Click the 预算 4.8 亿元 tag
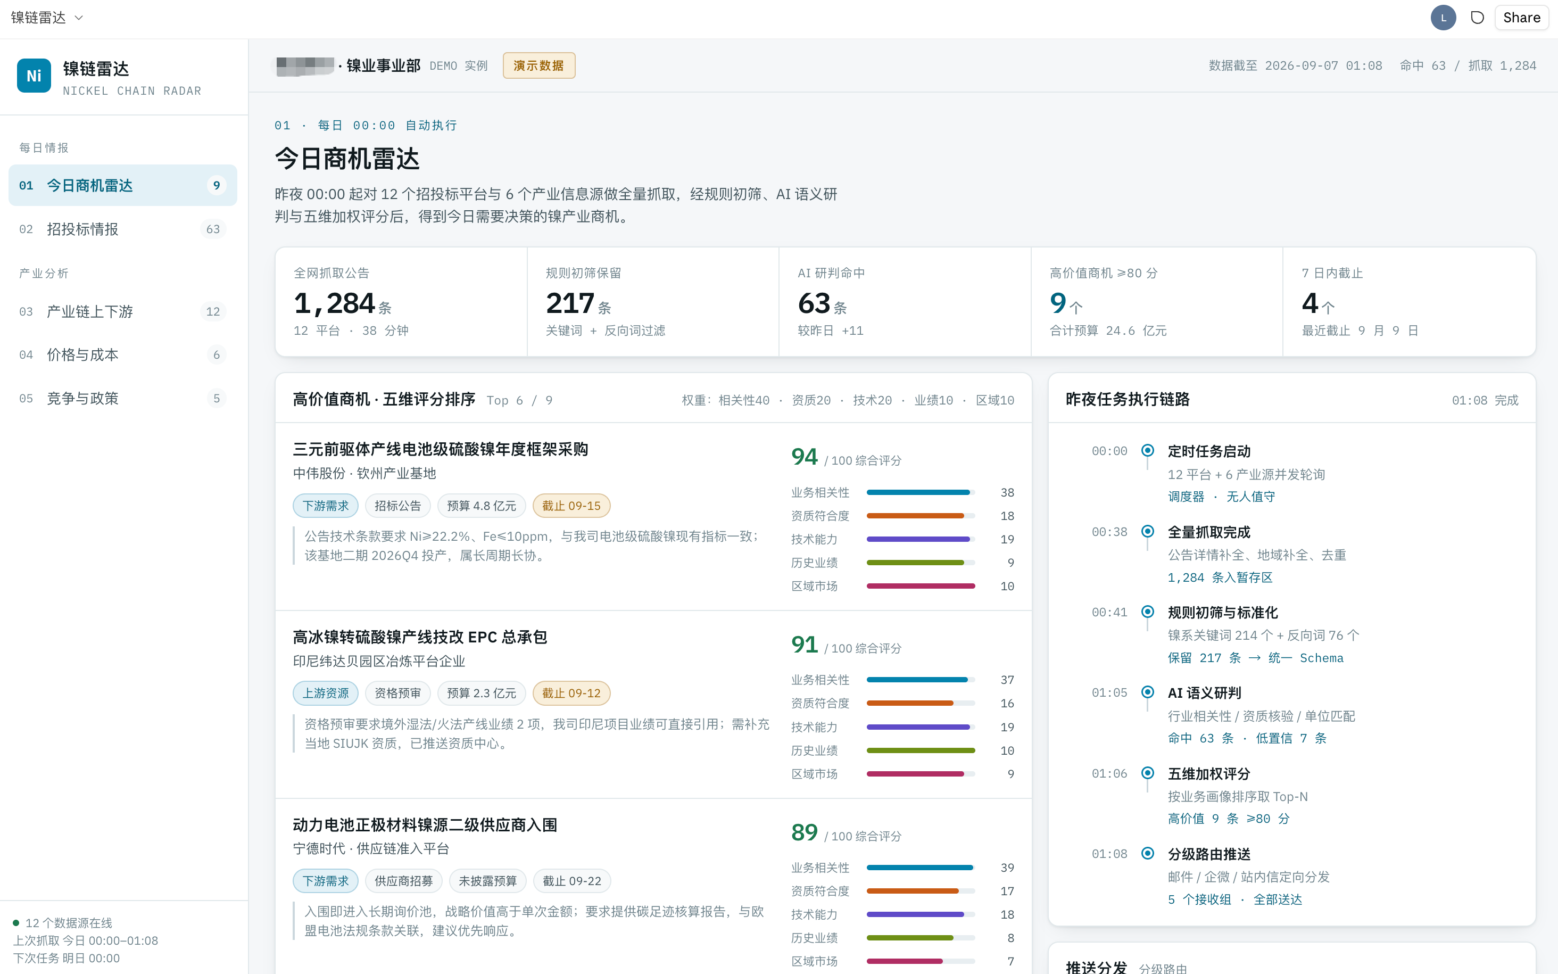 coord(482,506)
